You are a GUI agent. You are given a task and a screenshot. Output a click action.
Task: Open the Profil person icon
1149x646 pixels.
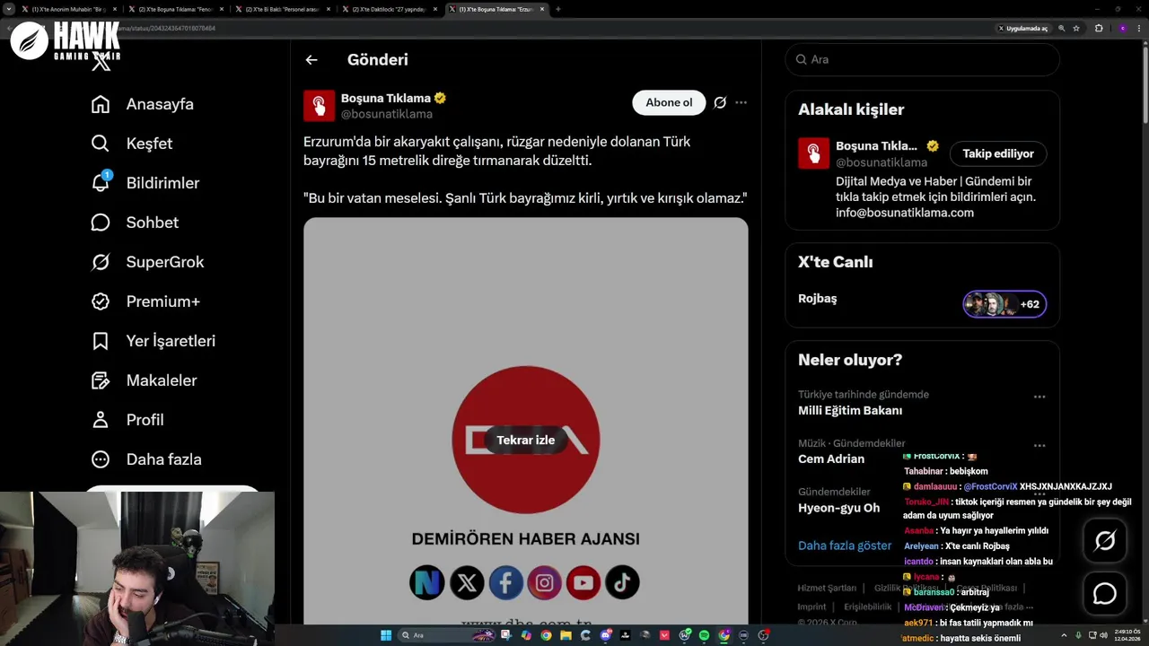click(x=101, y=420)
